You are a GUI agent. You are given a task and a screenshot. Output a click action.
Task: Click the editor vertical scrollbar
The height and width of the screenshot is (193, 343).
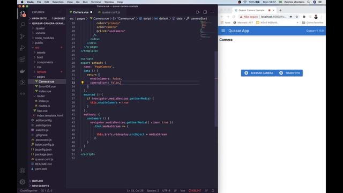pyautogui.click(x=216, y=88)
